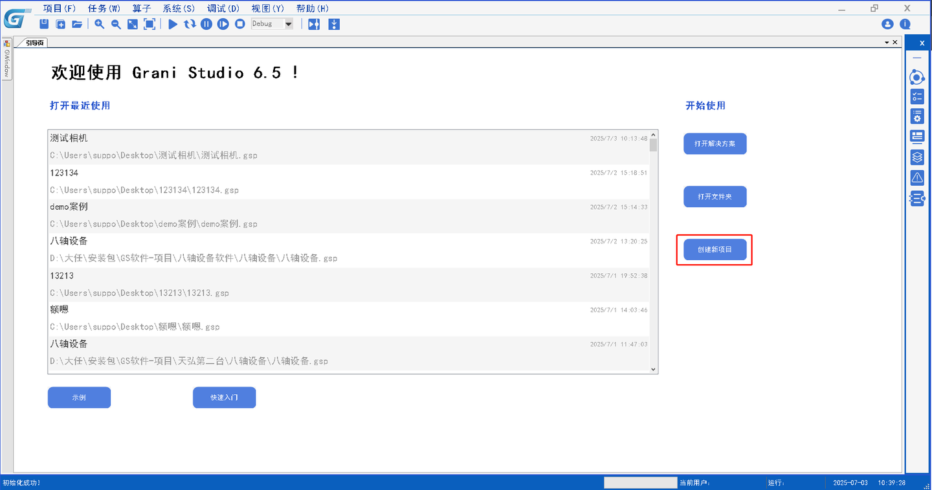Open recent project 测试相机
Screen dimensions: 932x490
(348, 147)
